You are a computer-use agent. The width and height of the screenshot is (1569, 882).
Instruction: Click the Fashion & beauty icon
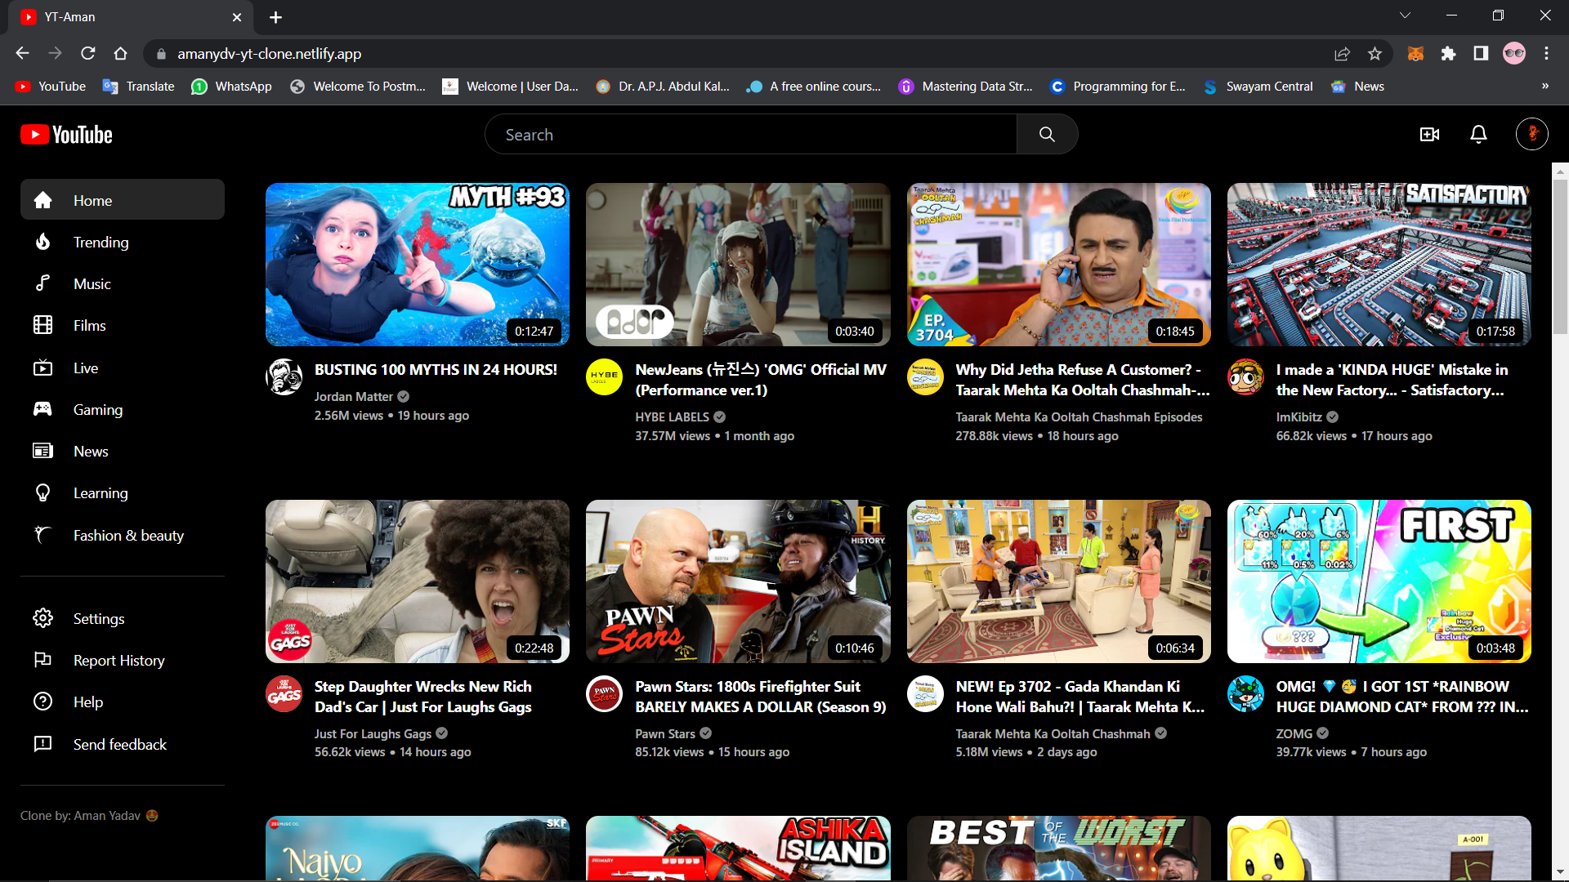click(42, 535)
